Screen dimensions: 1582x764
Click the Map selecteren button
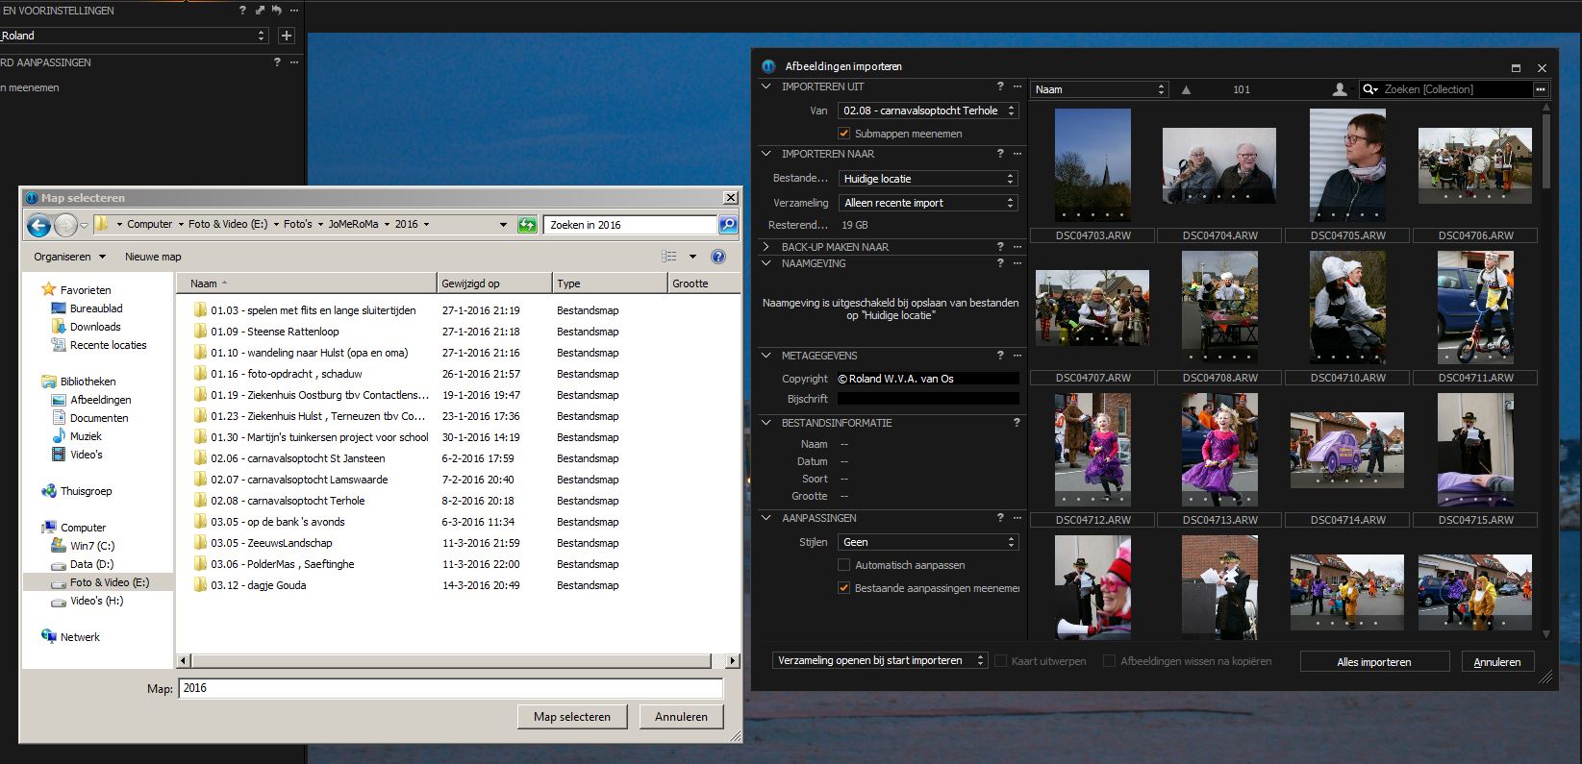(571, 717)
